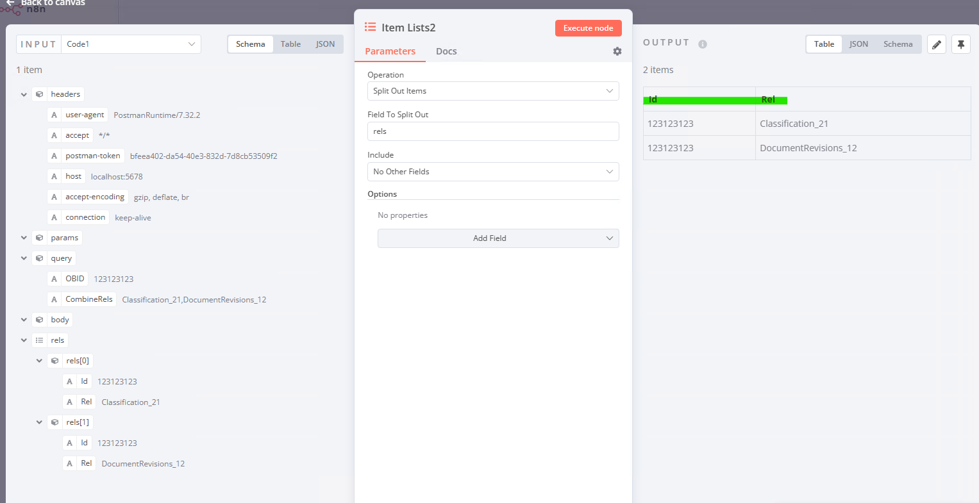Collapse the rels[1] item
The image size is (979, 503).
tap(39, 422)
